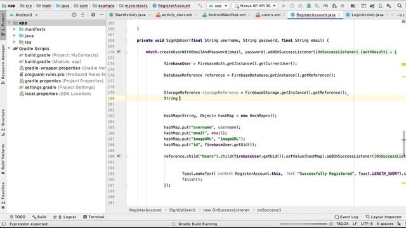Open the SDK Manager icon

pos(389,6)
